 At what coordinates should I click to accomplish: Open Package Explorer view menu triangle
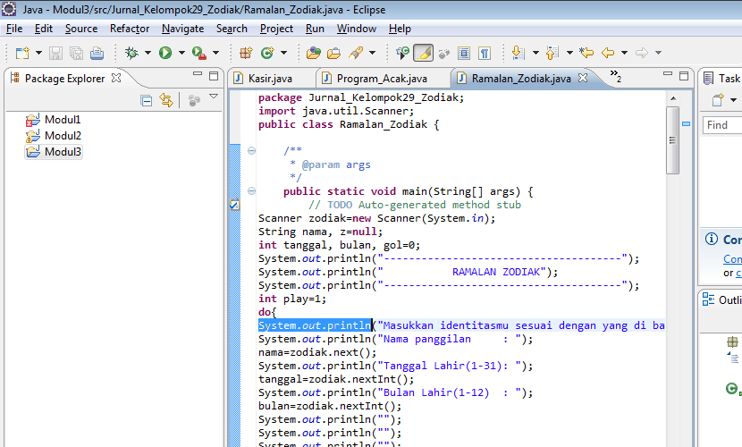click(214, 97)
